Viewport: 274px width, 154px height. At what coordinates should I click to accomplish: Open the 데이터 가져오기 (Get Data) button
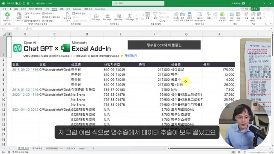coord(19,17)
